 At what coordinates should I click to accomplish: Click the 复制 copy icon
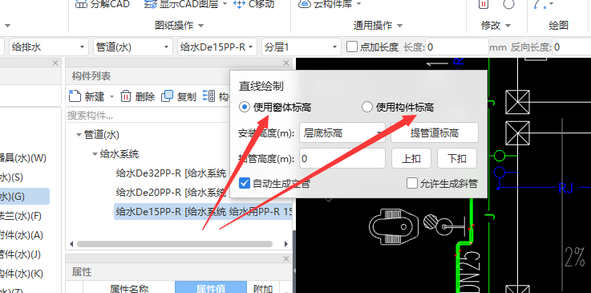point(167,96)
